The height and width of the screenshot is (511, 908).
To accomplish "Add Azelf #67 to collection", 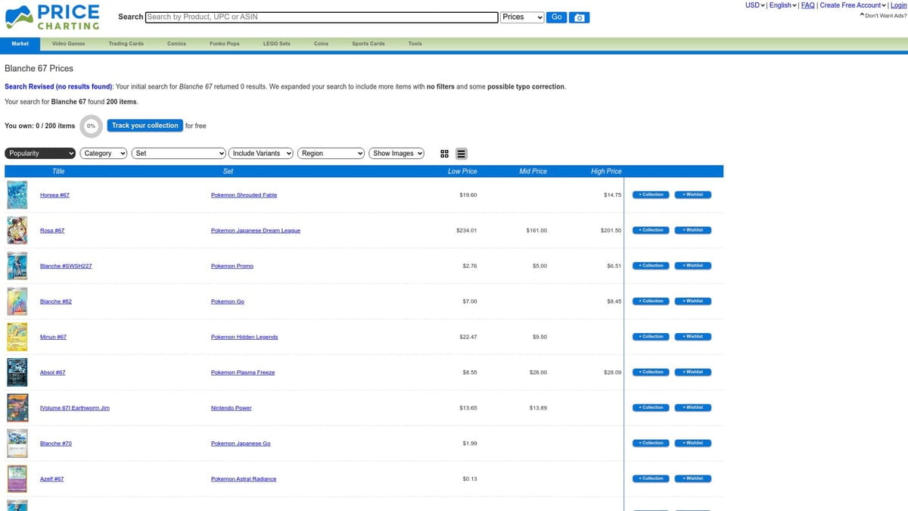I will click(651, 478).
